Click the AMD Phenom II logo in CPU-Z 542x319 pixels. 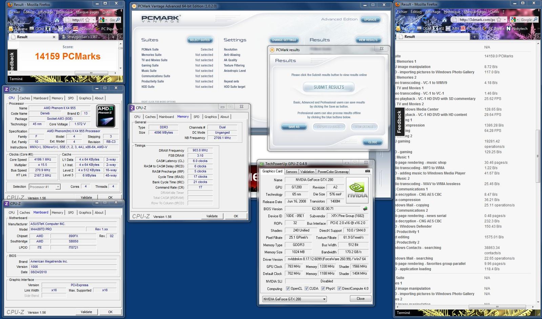click(x=106, y=116)
